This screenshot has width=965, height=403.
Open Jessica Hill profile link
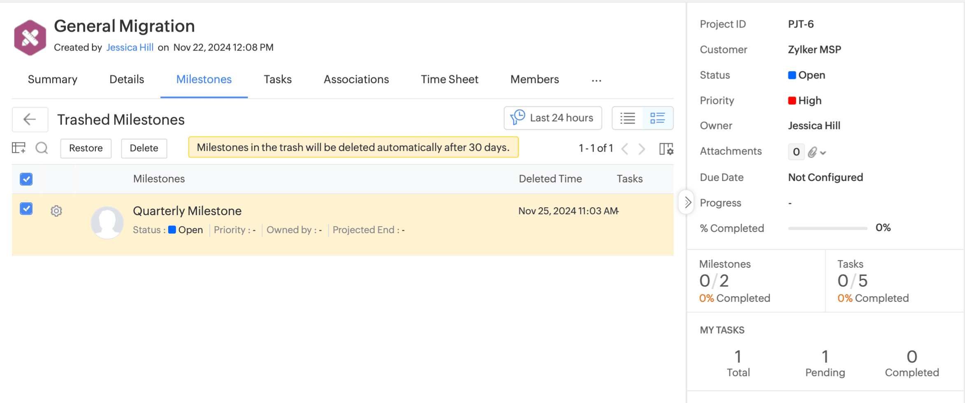[130, 48]
